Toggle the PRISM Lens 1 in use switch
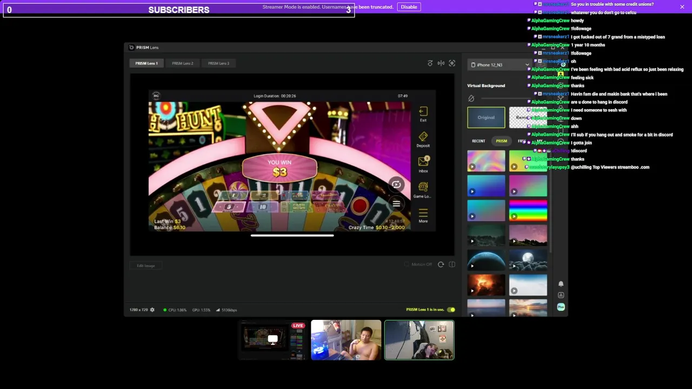The image size is (692, 389). [451, 310]
